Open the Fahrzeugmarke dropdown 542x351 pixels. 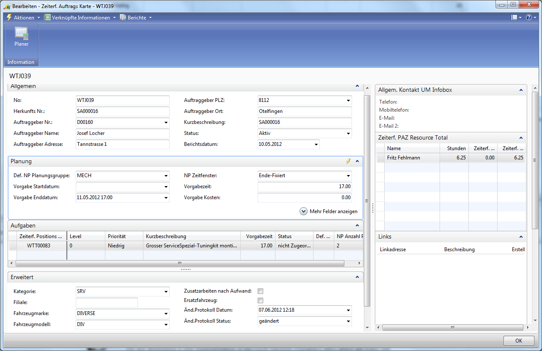(165, 314)
